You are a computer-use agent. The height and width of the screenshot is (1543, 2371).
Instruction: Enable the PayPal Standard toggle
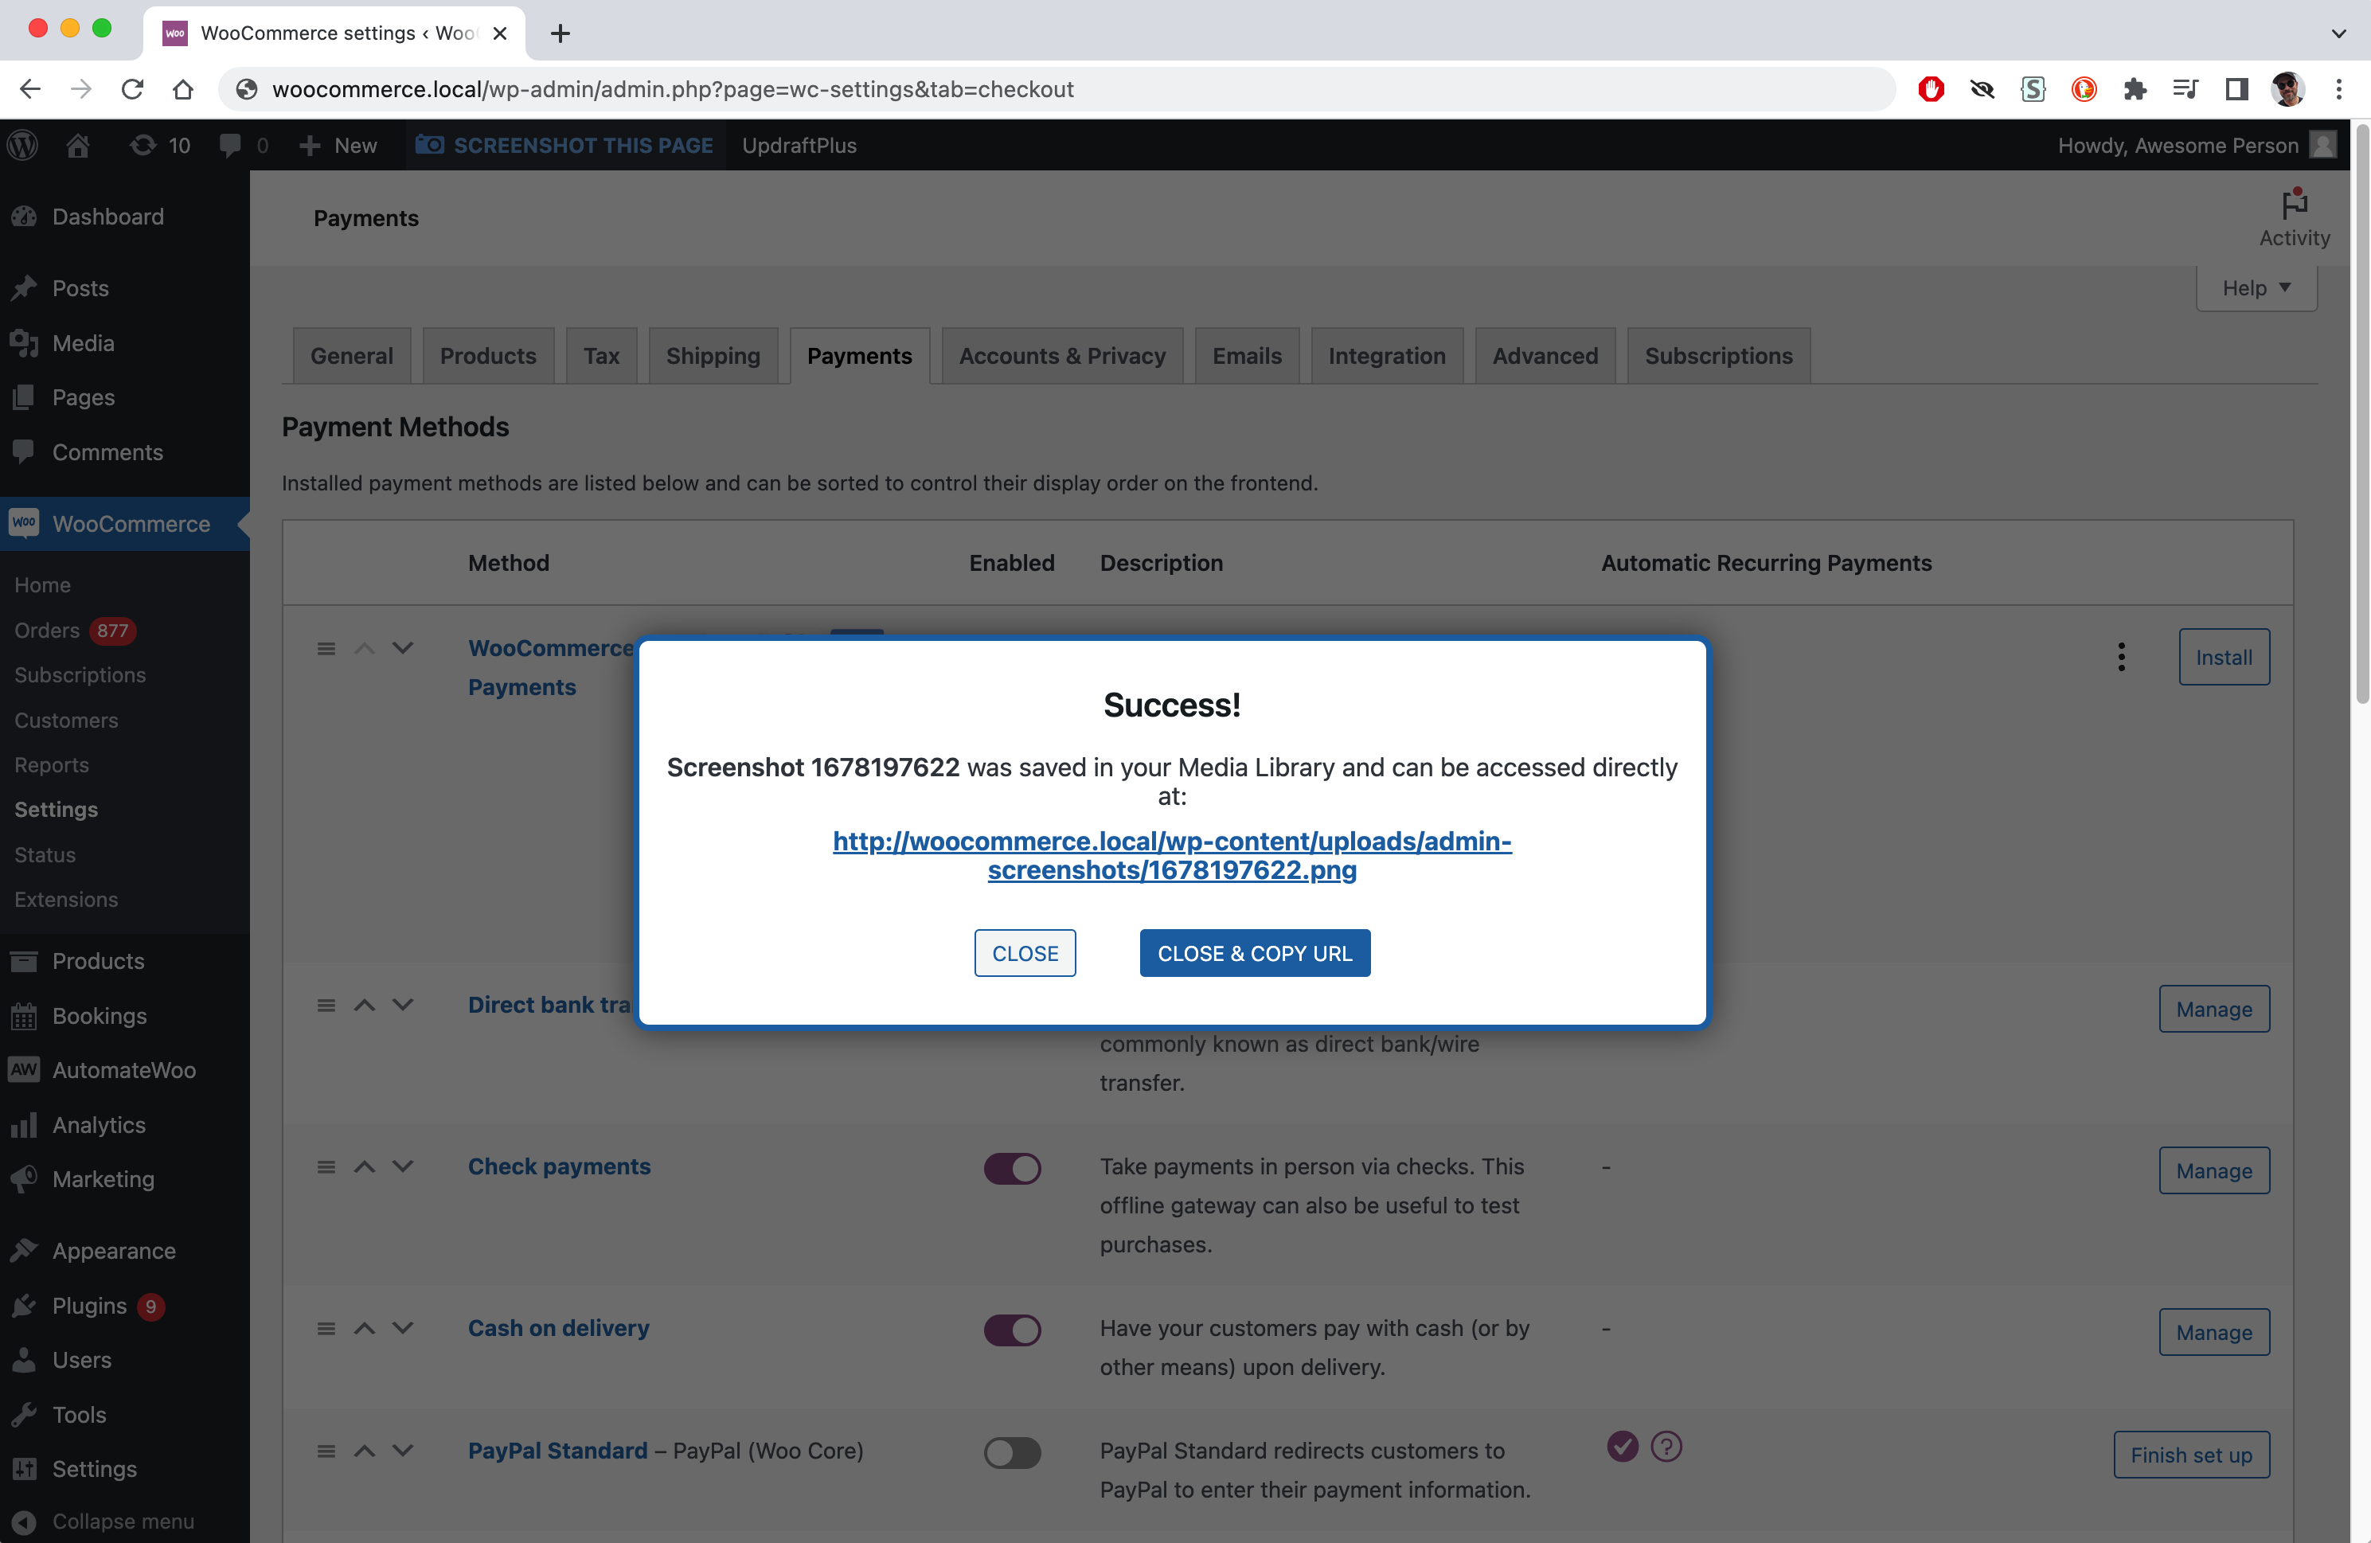click(x=1012, y=1452)
